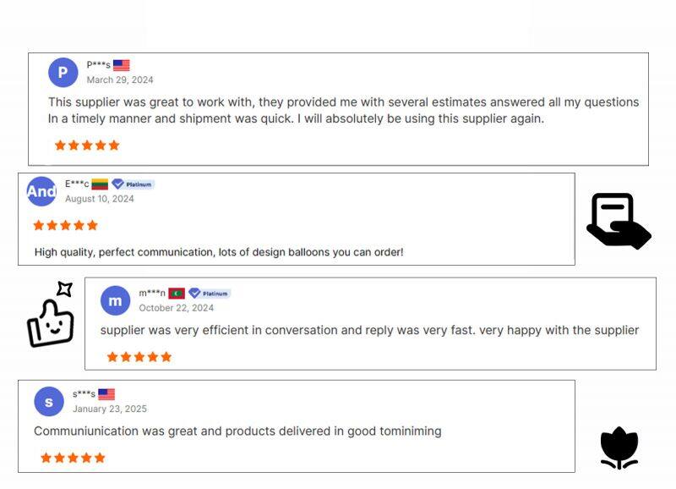Click the US flag beside s***s

point(106,394)
